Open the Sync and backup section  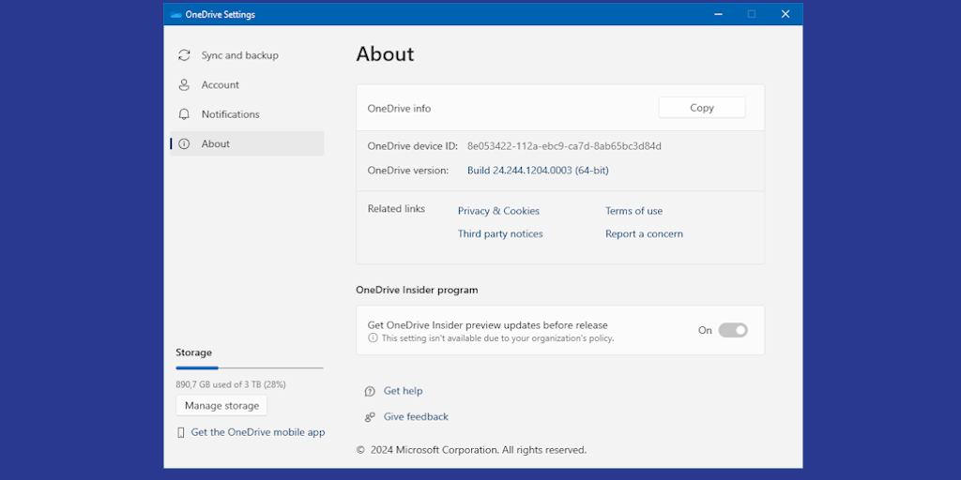tap(239, 55)
